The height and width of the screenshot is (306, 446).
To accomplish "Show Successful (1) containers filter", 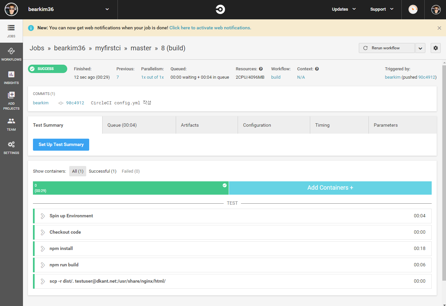I will pyautogui.click(x=103, y=171).
